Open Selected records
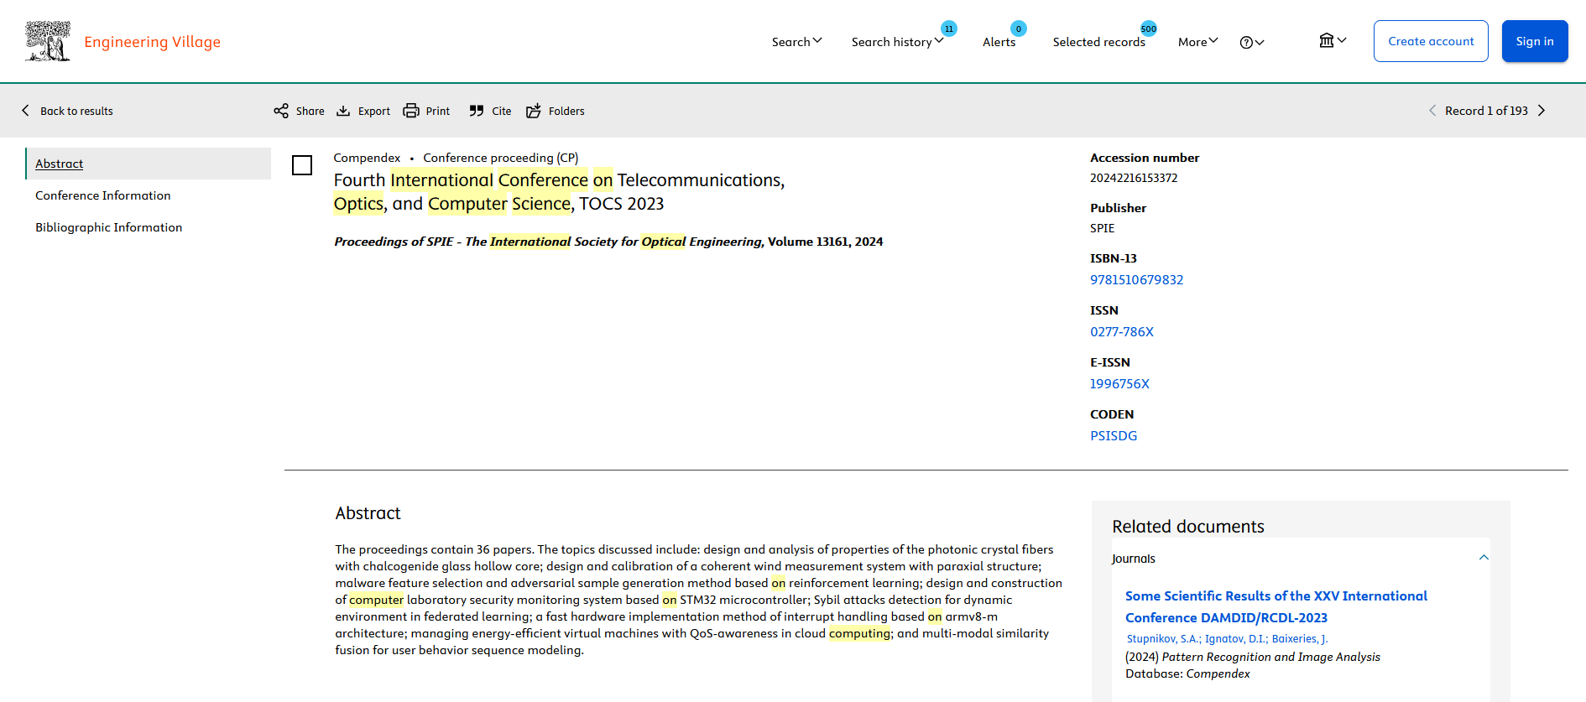This screenshot has height=702, width=1586. tap(1098, 42)
